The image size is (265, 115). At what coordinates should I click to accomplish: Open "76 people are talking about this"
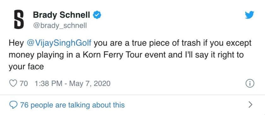click(72, 105)
